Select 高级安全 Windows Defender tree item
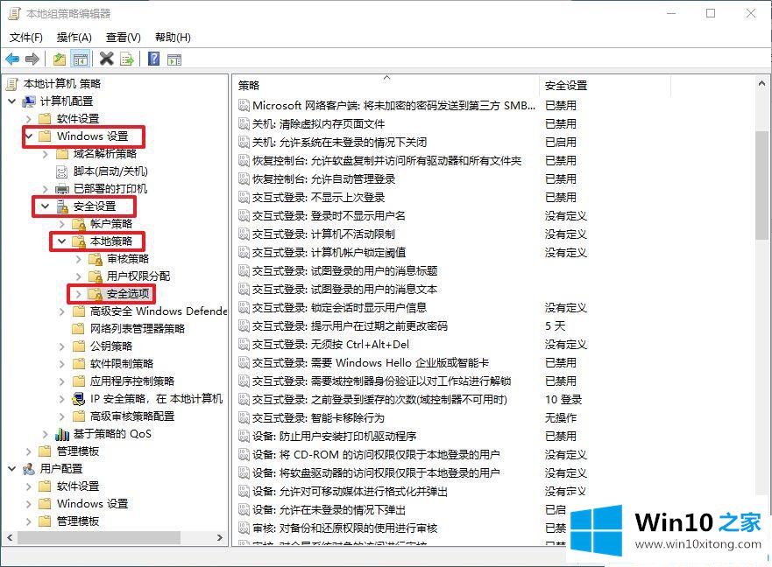This screenshot has height=567, width=772. (158, 311)
